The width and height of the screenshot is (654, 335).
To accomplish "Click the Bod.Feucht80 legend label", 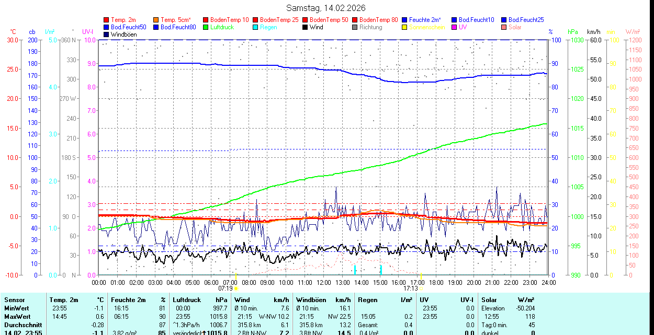I will coord(178,27).
